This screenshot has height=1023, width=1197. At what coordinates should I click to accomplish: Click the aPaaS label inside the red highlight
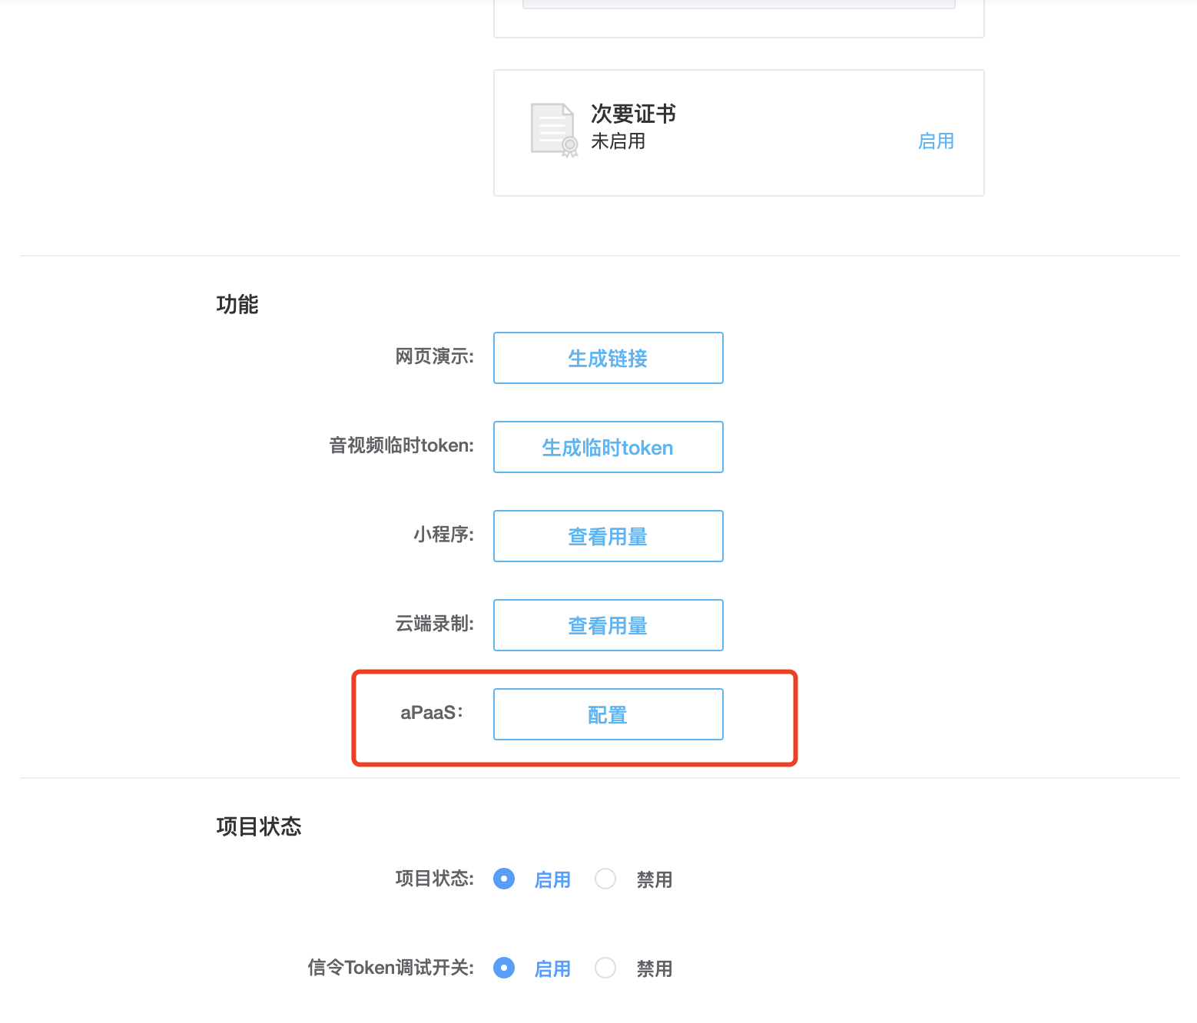pyautogui.click(x=428, y=713)
